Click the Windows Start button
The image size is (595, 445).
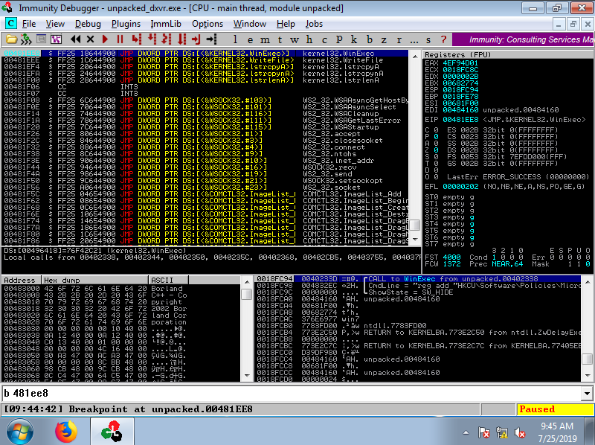tap(20, 432)
